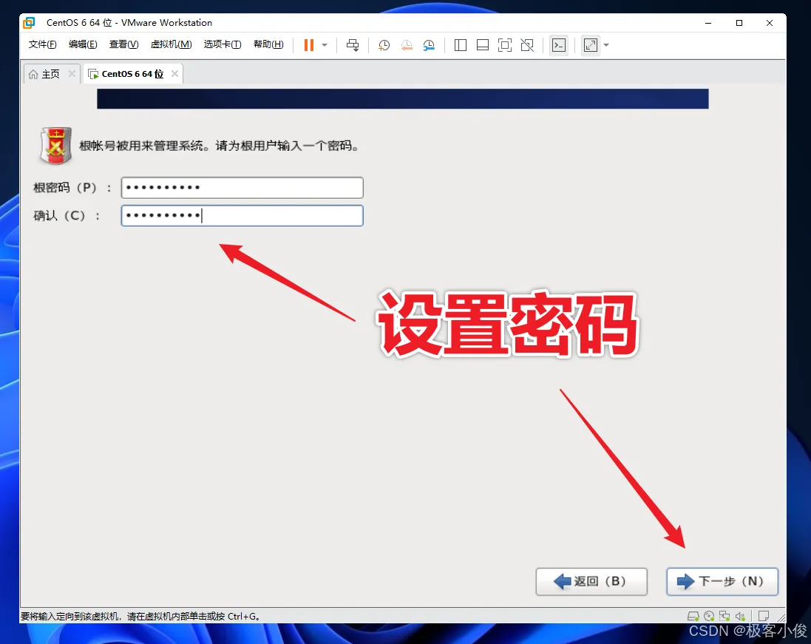Close the CentOS 6 64 位 tab
Screen dimensions: 811x644
(174, 73)
